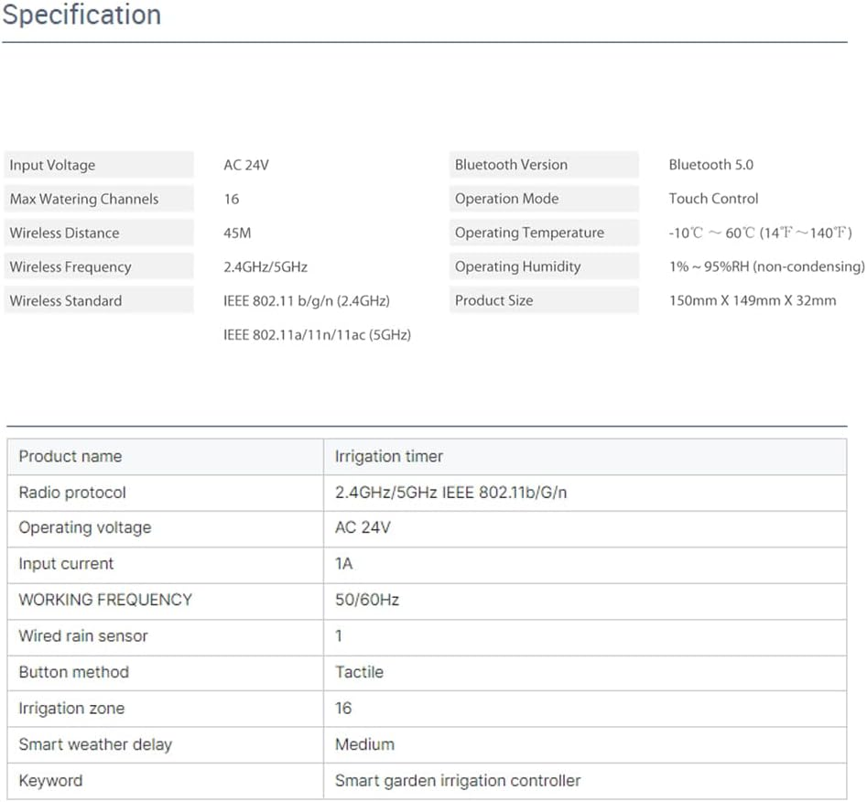Click the Radio protocol row label
This screenshot has width=867, height=802.
(x=72, y=493)
